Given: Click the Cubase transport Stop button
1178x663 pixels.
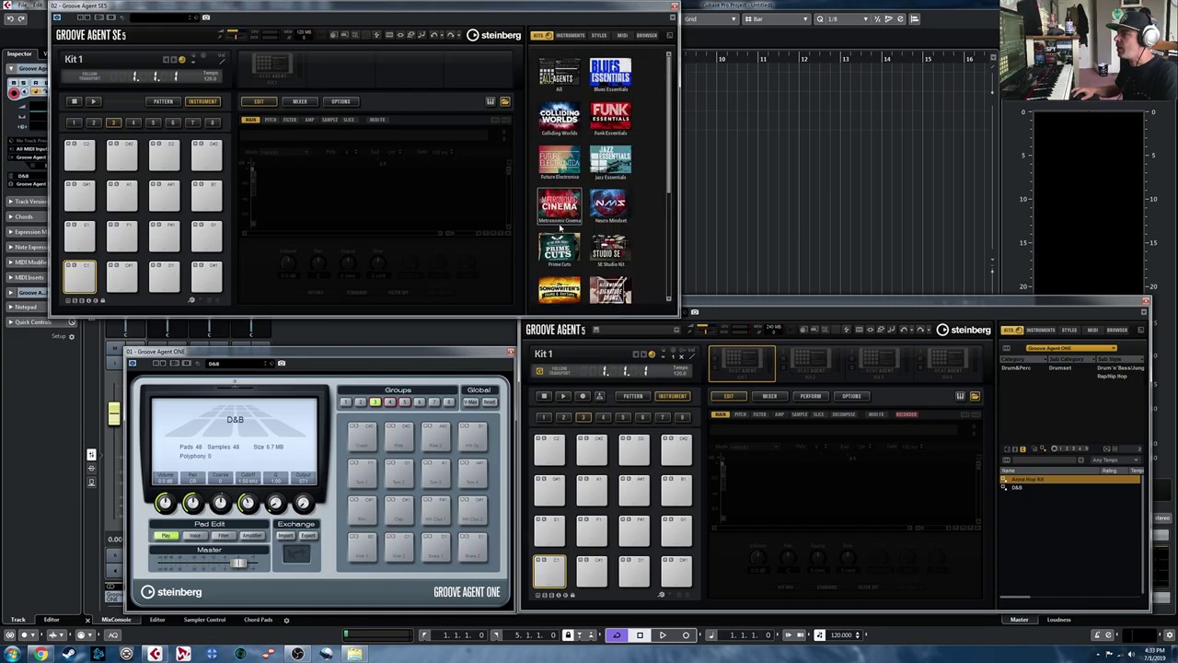Looking at the screenshot, I should coord(640,634).
